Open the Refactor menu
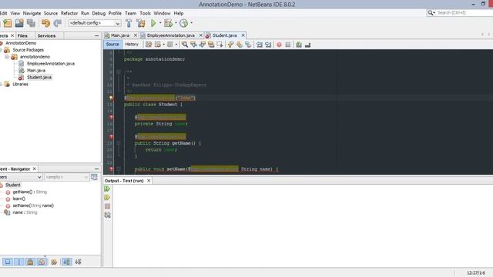This screenshot has height=277, width=493. (69, 13)
